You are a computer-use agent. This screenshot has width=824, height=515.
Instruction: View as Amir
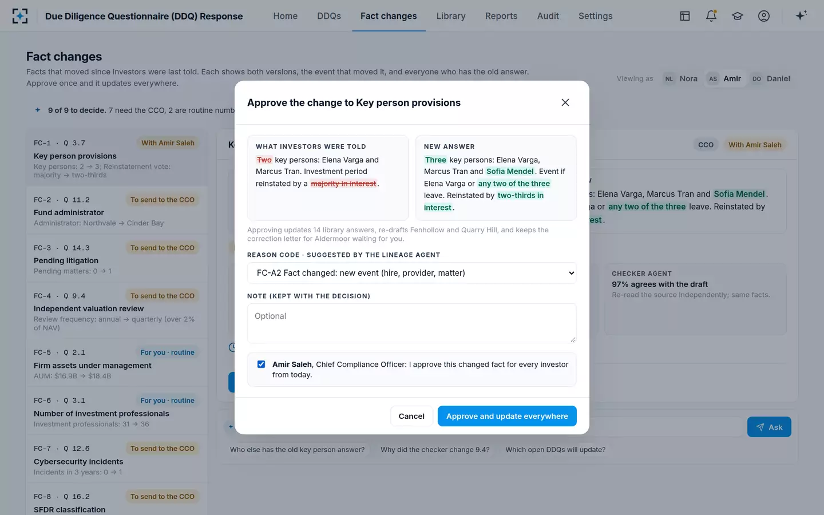click(725, 79)
